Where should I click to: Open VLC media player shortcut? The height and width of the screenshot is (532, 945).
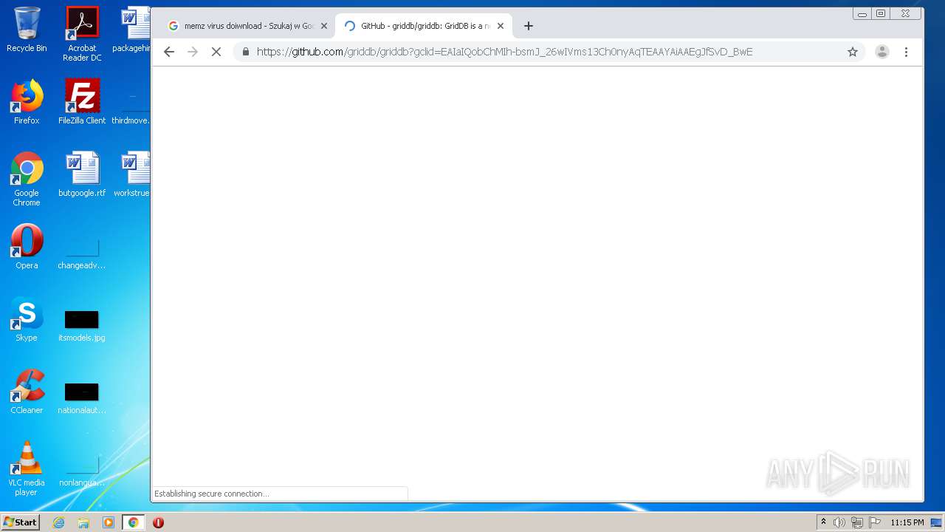(27, 468)
